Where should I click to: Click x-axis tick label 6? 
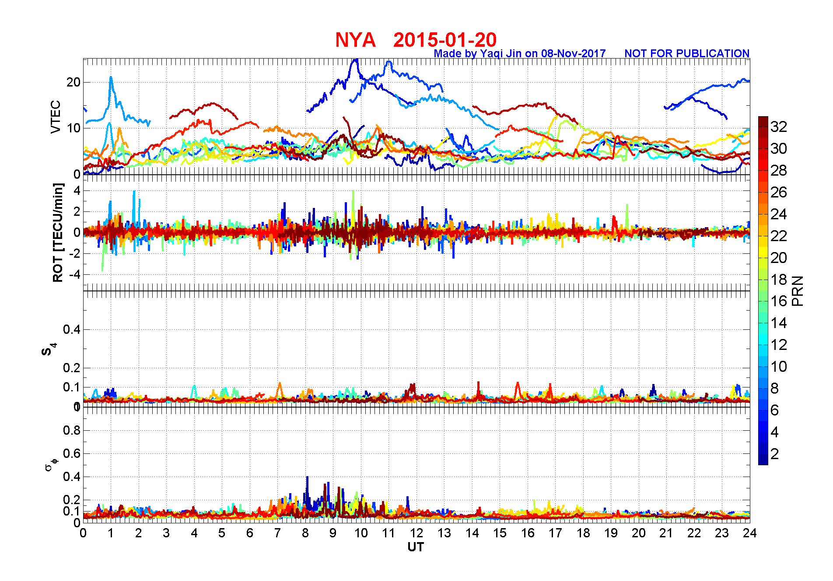(250, 533)
